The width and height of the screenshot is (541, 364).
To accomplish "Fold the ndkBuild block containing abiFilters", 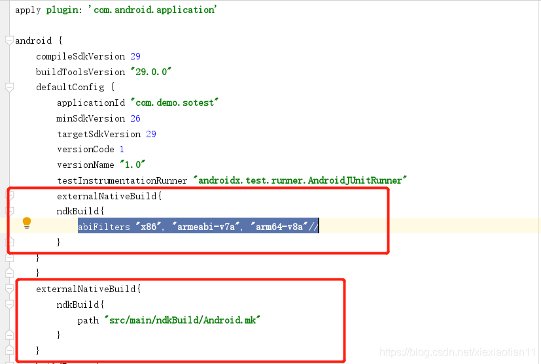I will click(10, 211).
